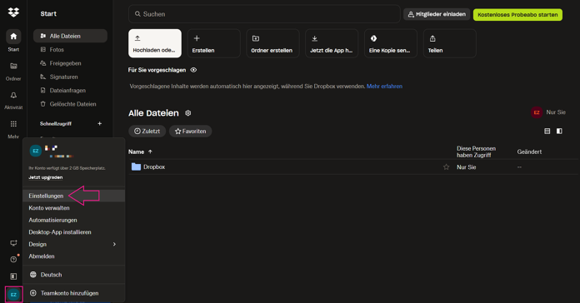This screenshot has width=580, height=303.
Task: Toggle the details side panel icon
Action: pos(559,132)
